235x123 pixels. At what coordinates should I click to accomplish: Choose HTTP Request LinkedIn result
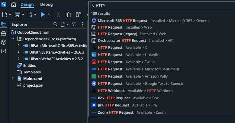tap(162, 55)
